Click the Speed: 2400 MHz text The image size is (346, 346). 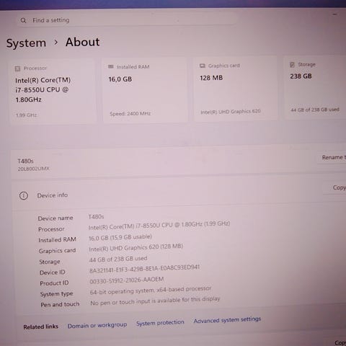tap(130, 113)
